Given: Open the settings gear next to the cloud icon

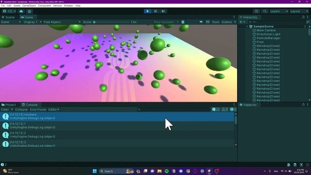Looking at the screenshot, I should click(29, 11).
